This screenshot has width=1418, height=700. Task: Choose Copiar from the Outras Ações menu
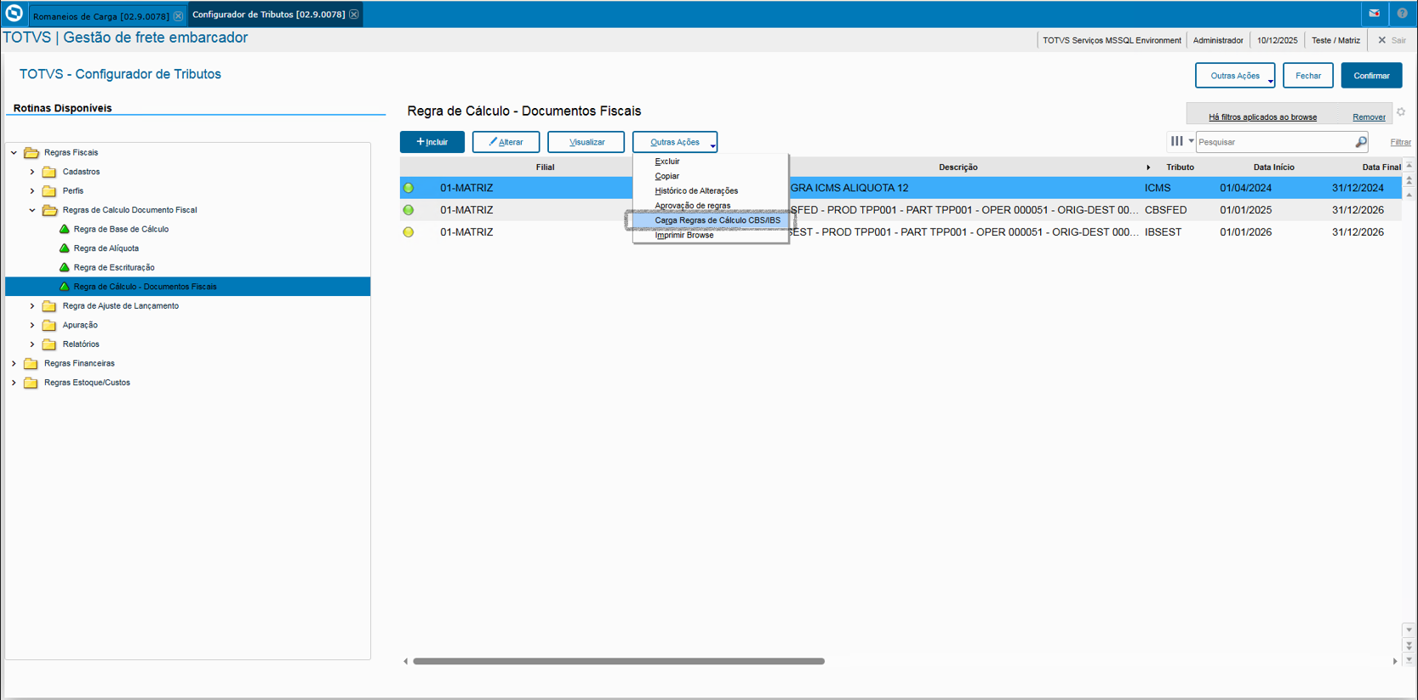pyautogui.click(x=667, y=176)
